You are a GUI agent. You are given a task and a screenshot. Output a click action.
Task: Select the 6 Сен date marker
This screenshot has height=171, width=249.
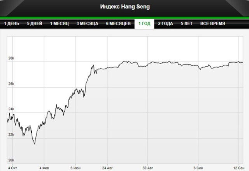(198, 168)
